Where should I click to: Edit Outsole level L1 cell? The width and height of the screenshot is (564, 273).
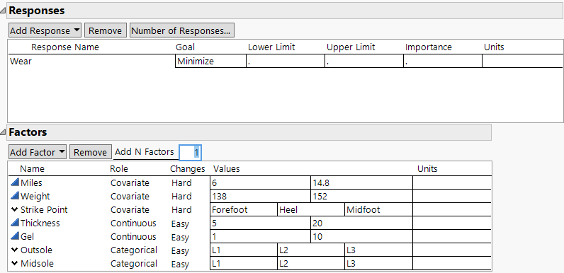[x=244, y=250]
